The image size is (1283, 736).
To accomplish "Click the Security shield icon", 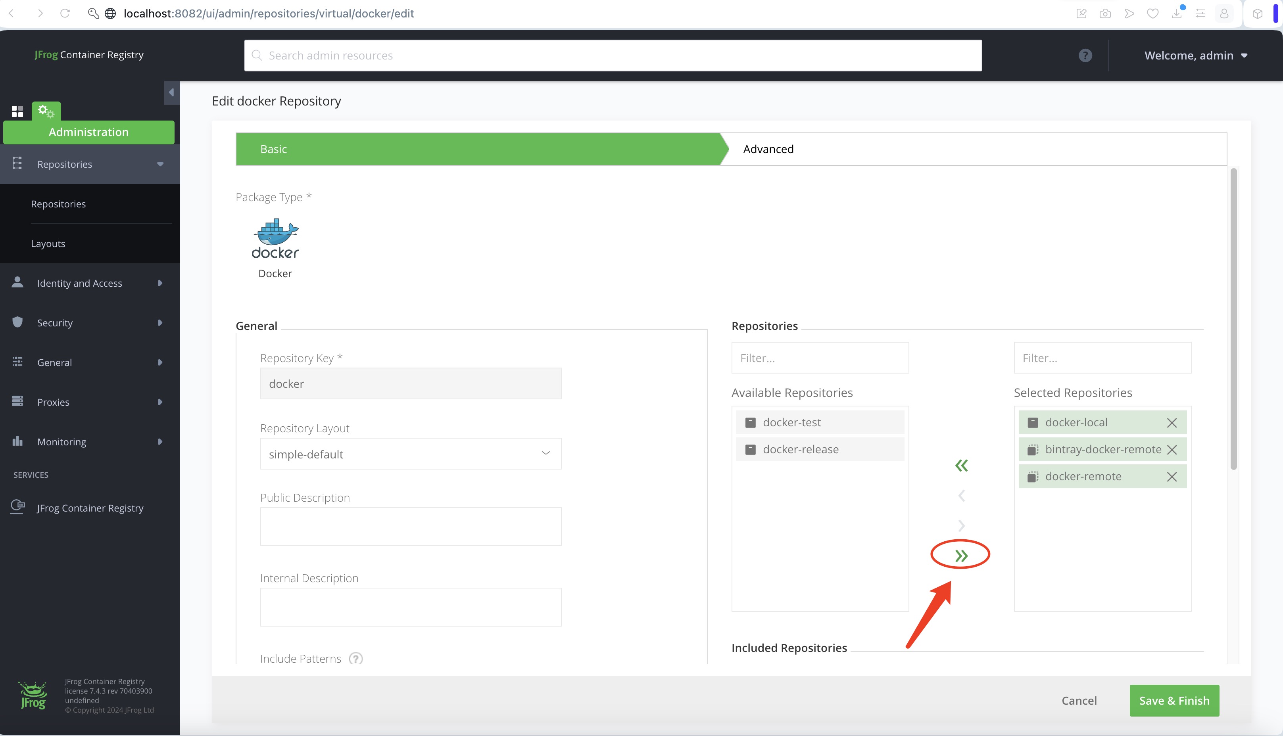I will [x=17, y=322].
